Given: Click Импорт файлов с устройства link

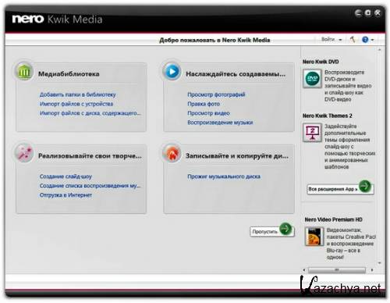Looking at the screenshot, I should pos(76,104).
